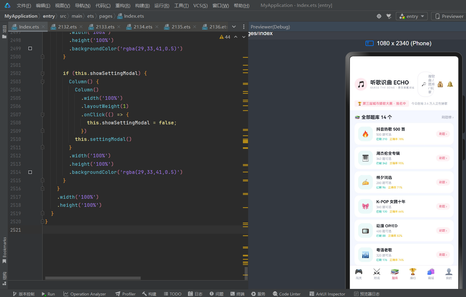
Task: Click the 粤语老歌 card icon
Action: 366,255
